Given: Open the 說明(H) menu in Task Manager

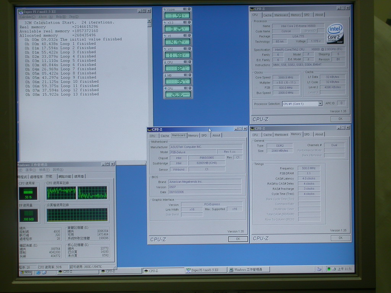Looking at the screenshot, I should (x=58, y=170).
